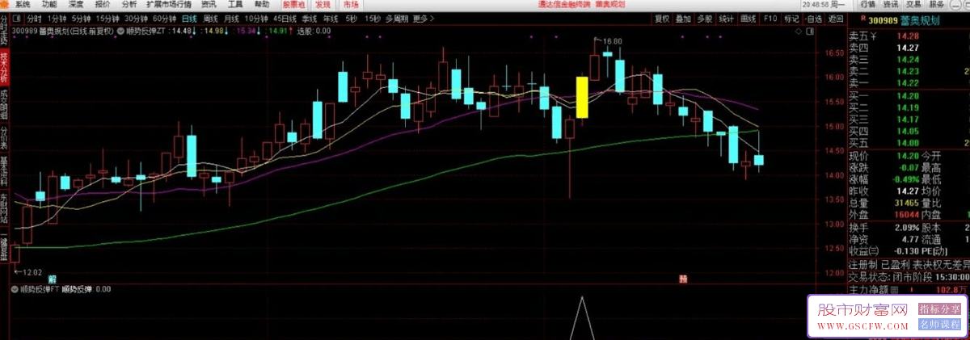Viewport: 970px width, 340px height.
Task: Click the 发现 button
Action: pos(322,4)
